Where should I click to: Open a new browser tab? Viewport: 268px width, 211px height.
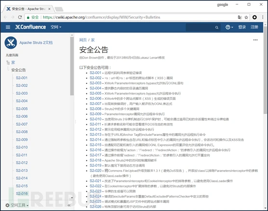[x=59, y=9]
